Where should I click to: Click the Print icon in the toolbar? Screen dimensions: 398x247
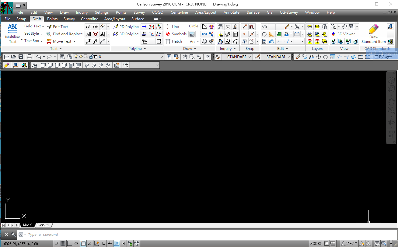30,57
